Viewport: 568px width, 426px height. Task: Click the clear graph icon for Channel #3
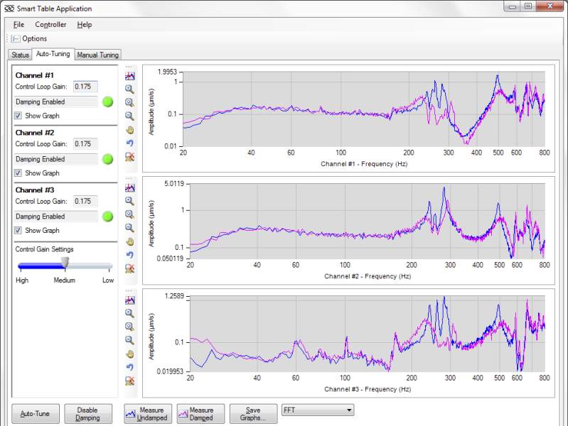tap(129, 381)
